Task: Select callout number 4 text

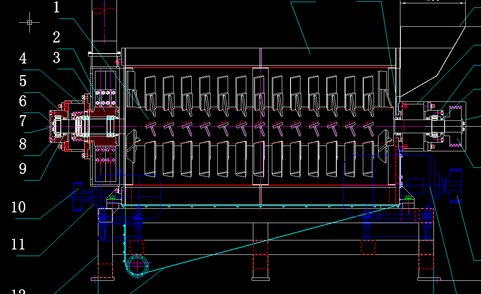Action: click(x=23, y=58)
